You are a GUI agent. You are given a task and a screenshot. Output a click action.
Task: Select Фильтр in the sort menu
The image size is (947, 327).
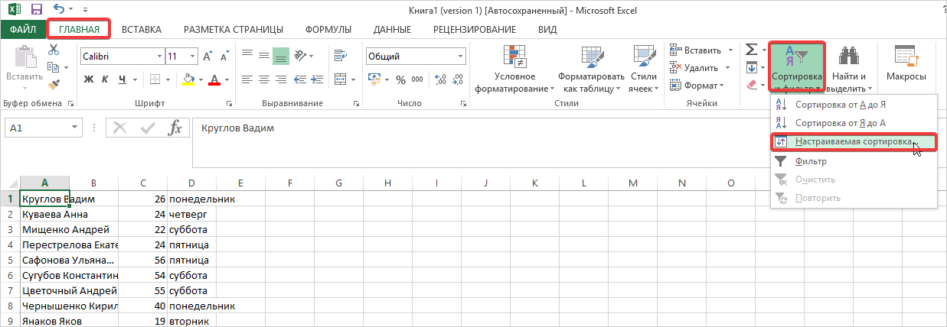point(810,161)
